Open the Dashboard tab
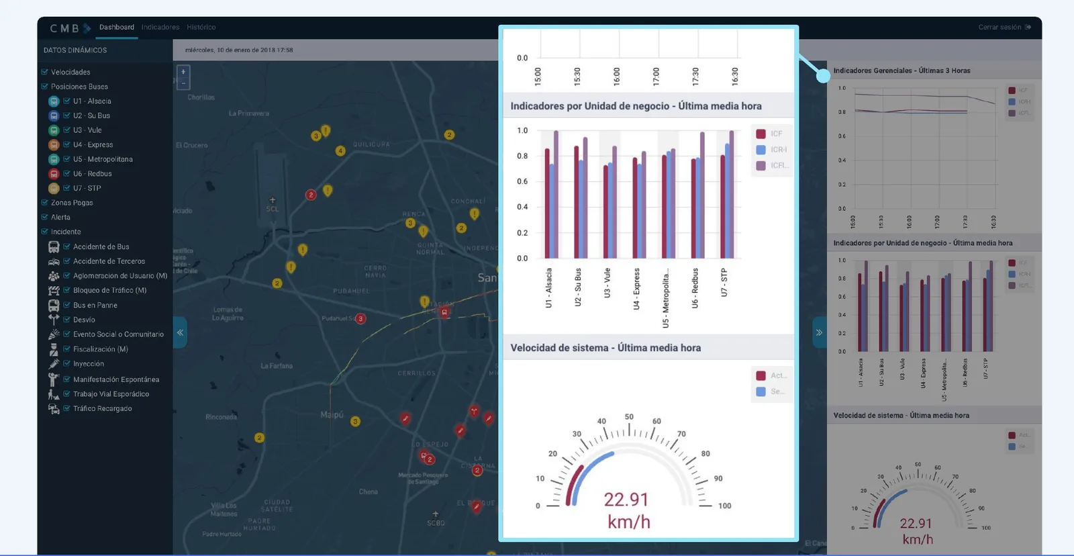The height and width of the screenshot is (556, 1074). click(x=117, y=28)
